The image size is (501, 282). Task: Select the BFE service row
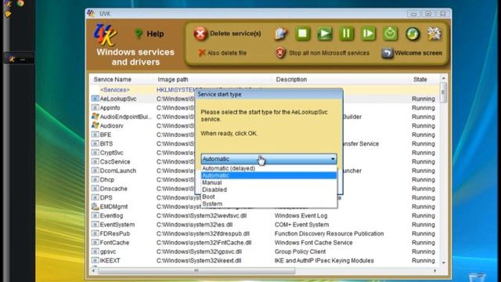[x=265, y=135]
